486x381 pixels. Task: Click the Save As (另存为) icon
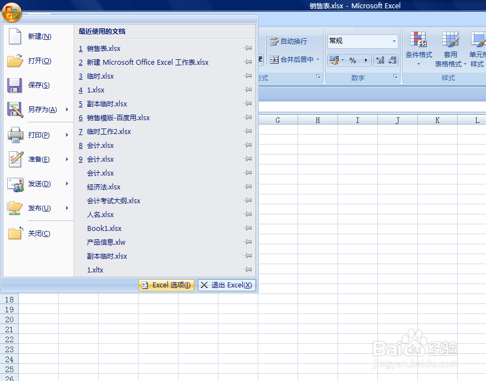pyautogui.click(x=15, y=110)
